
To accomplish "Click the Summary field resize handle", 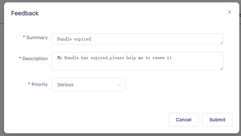I will click(221, 42).
